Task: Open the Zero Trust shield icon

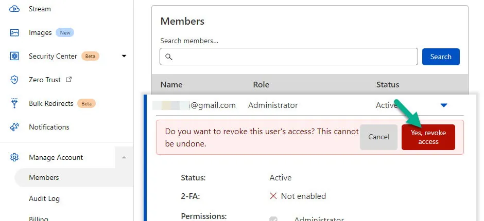Action: (14, 80)
